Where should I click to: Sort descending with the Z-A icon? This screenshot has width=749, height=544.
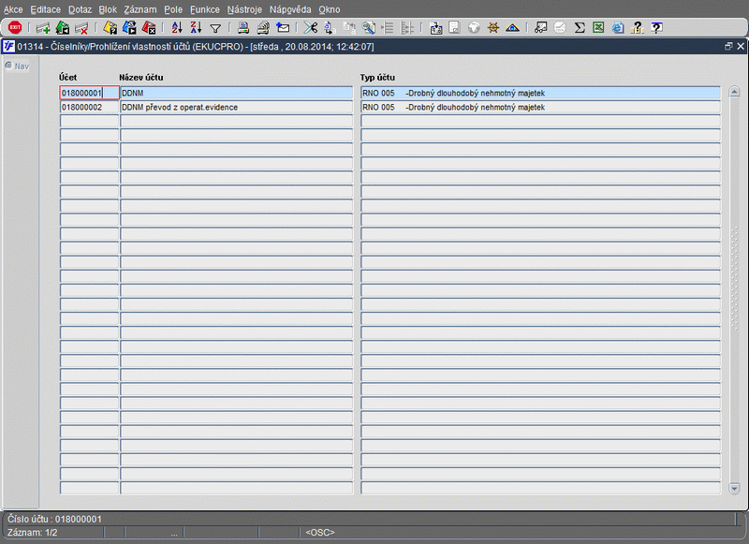[x=196, y=28]
